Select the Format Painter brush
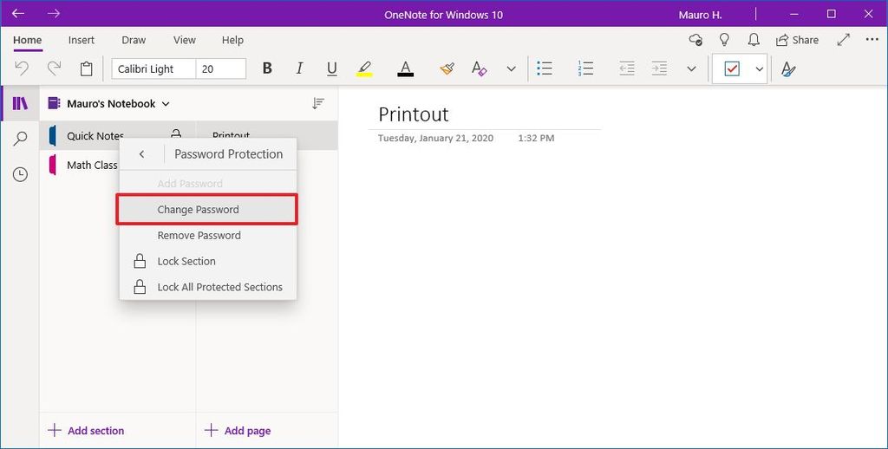 coord(447,69)
